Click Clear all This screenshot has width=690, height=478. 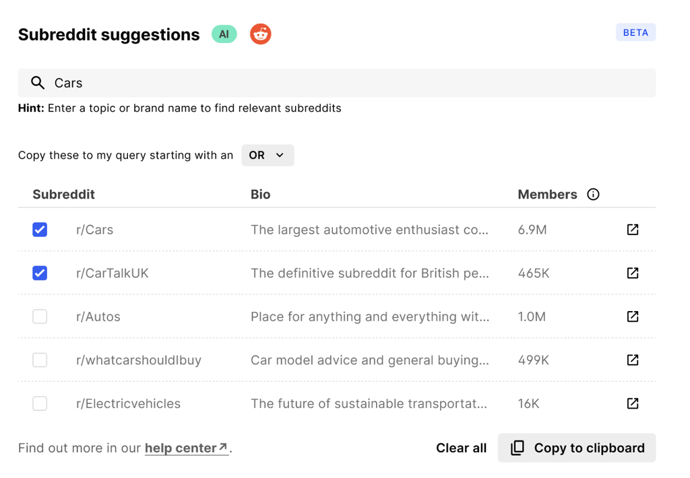pyautogui.click(x=461, y=448)
